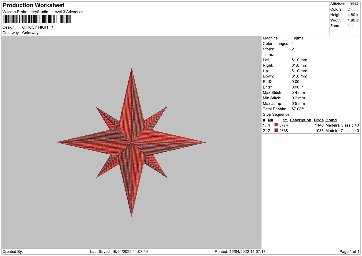Click stitch count 5774 in stop sequence
The image size is (362, 256).
[x=283, y=125]
